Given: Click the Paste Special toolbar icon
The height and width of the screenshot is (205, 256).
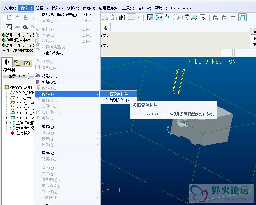Looking at the screenshot, I should pyautogui.click(x=113, y=17).
